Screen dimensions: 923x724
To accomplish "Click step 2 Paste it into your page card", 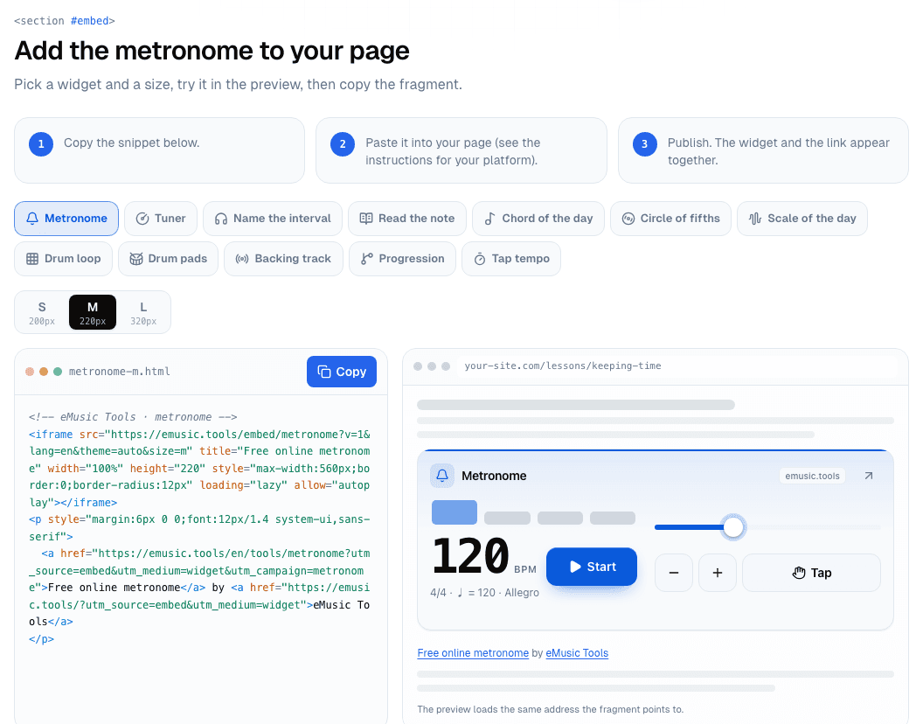I will click(461, 150).
